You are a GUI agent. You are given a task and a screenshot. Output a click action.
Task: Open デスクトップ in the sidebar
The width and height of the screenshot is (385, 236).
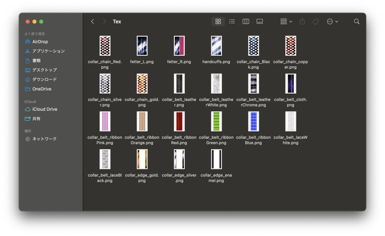coord(41,70)
